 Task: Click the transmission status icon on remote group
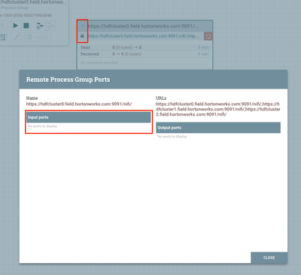83,26
